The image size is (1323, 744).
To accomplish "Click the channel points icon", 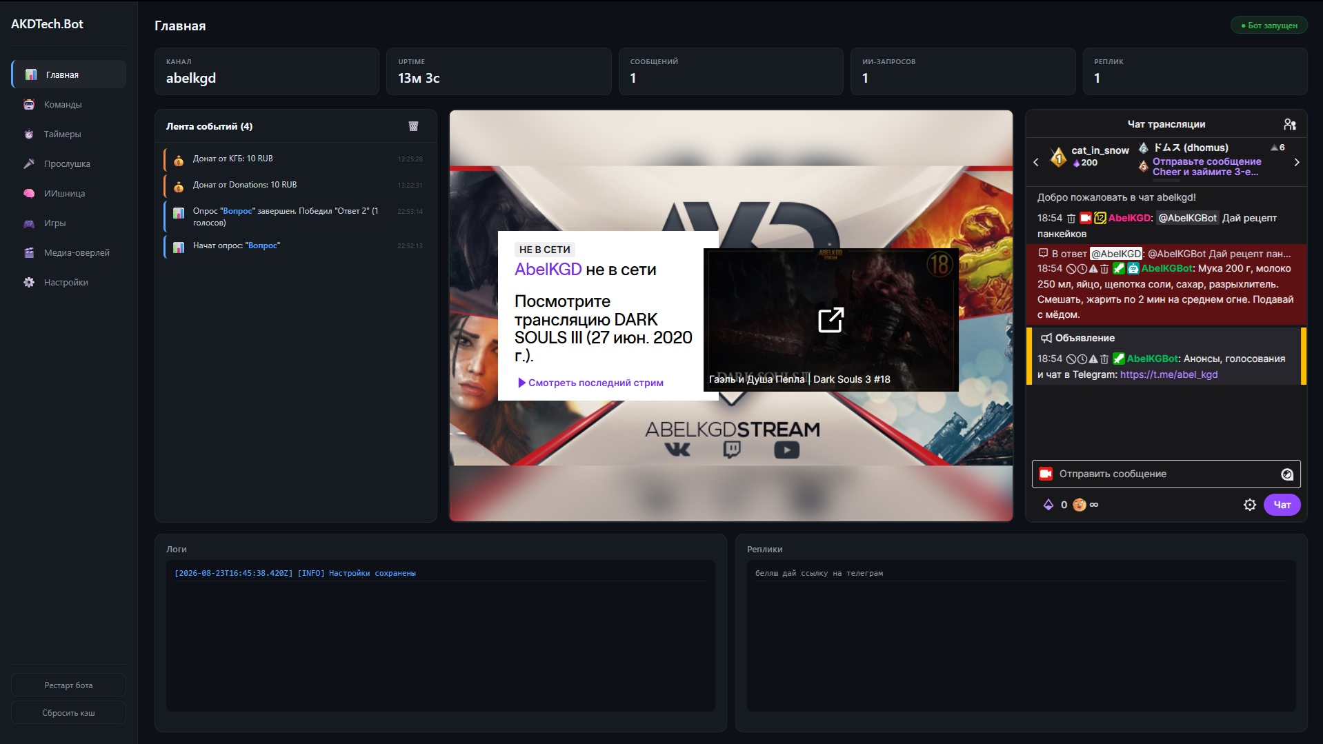I will [1080, 505].
